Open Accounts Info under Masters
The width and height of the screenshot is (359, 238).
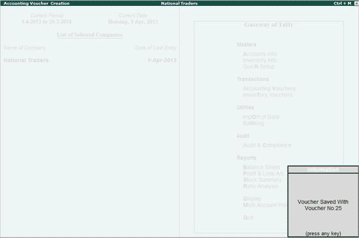(x=260, y=54)
